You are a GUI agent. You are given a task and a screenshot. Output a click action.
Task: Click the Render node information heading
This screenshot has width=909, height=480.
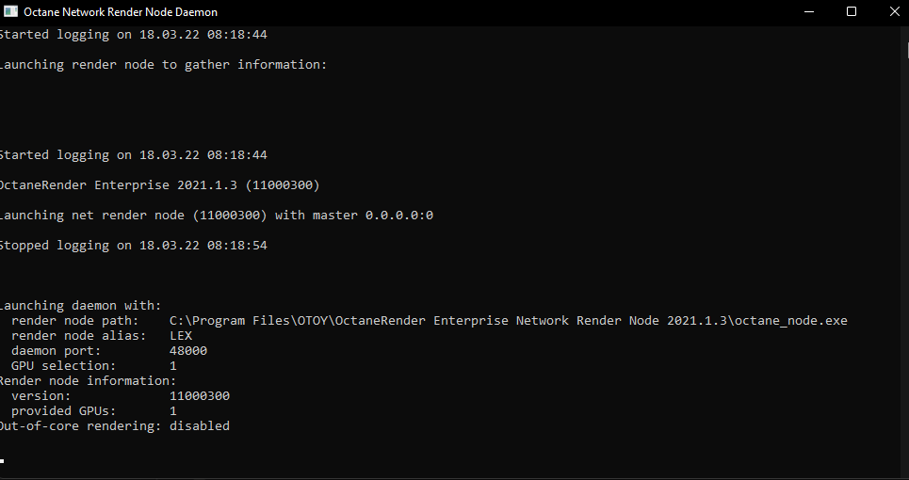click(87, 381)
